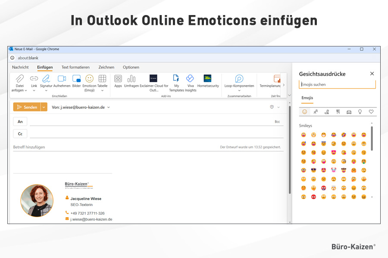This screenshot has height=258, width=388.
Task: Open the My Templates add-in
Action: [176, 78]
